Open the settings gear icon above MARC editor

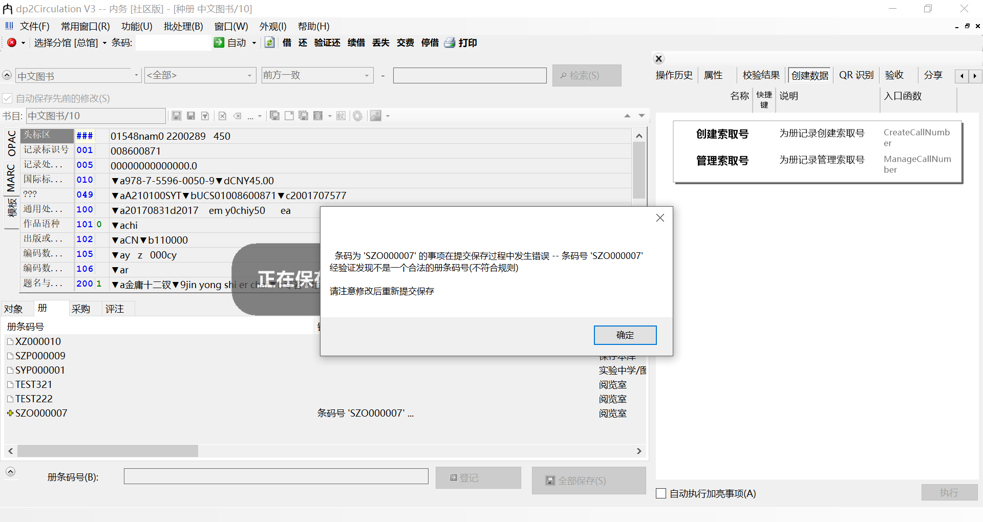point(358,116)
